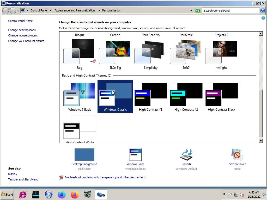Image resolution: width=267 pixels, height=200 pixels.
Task: Open Troubleshoot problems with transparency link
Action: pyautogui.click(x=105, y=177)
